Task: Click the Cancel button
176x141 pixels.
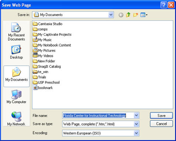Action: [161, 124]
